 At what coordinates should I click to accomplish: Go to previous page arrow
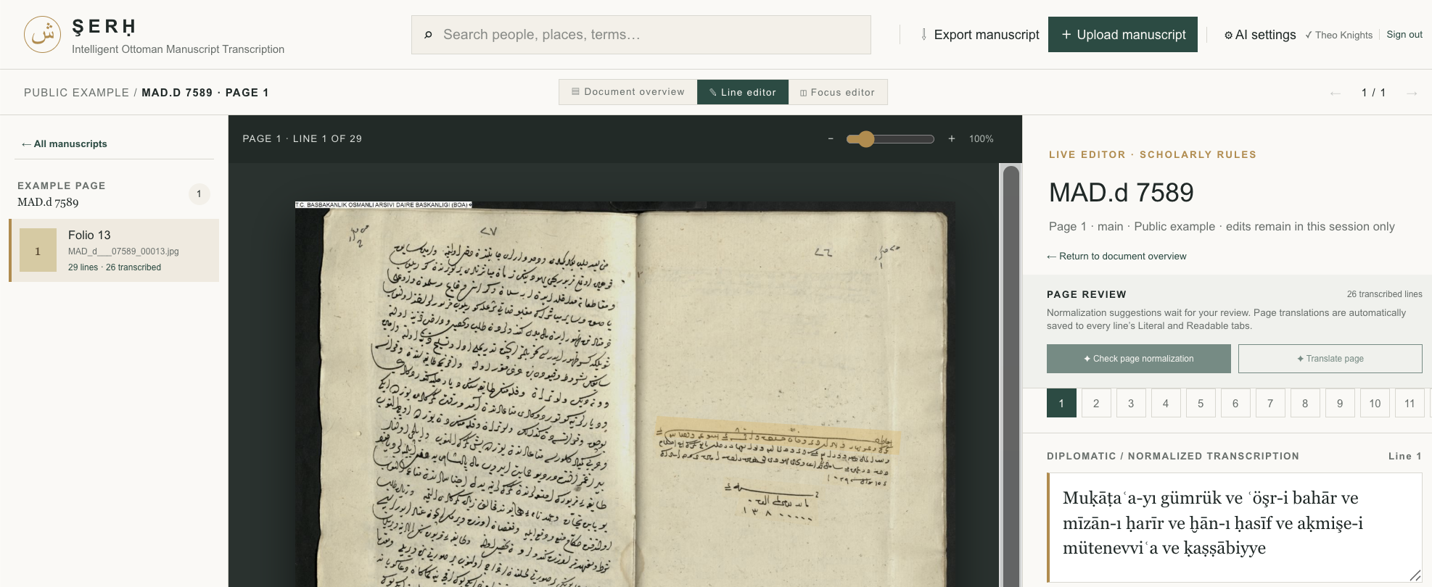pyautogui.click(x=1335, y=93)
